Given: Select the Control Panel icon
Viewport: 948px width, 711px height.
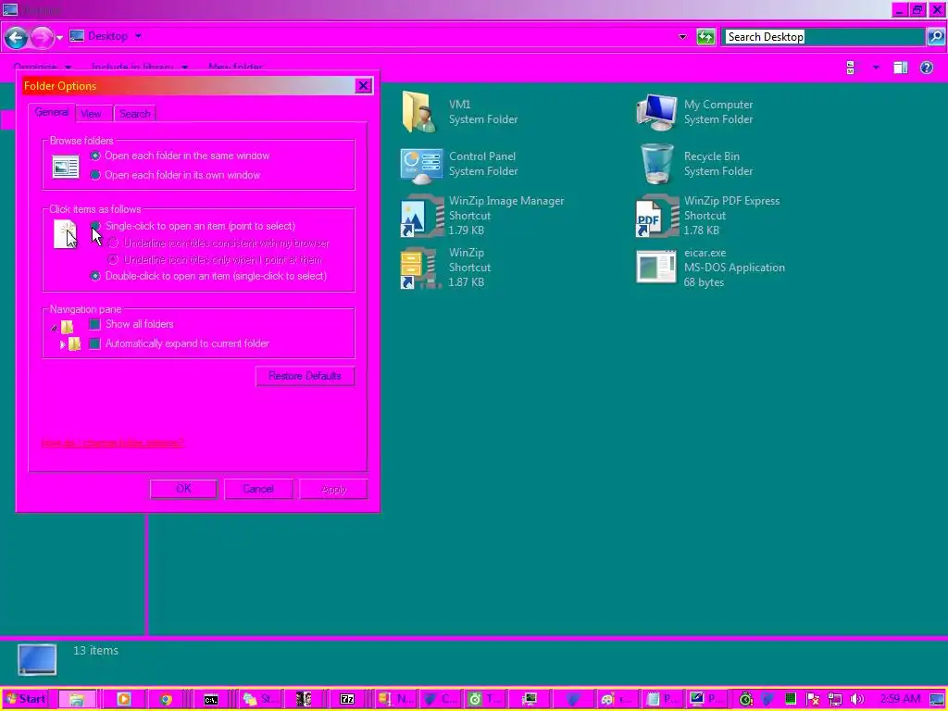Looking at the screenshot, I should [421, 165].
